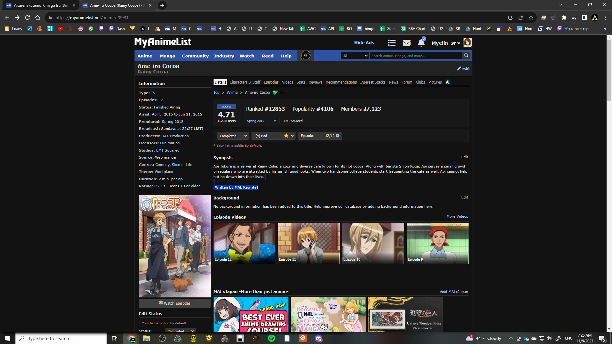This screenshot has height=344, width=612.
Task: Open the MyAnimeList list menu icon
Action: pyautogui.click(x=392, y=43)
